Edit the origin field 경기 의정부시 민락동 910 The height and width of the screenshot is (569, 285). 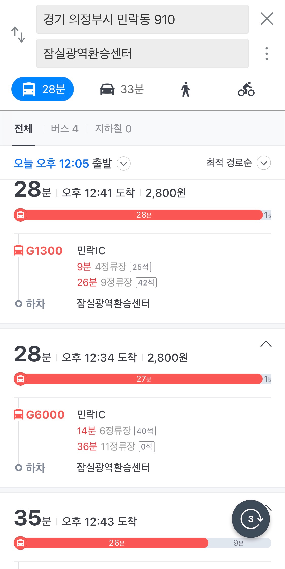point(142,19)
